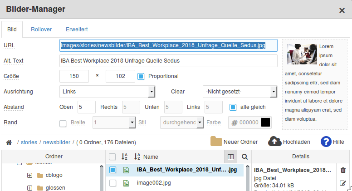Viewport: 352px width, 191px height.
Task: Toggle the details column layout icon
Action: click(x=230, y=157)
